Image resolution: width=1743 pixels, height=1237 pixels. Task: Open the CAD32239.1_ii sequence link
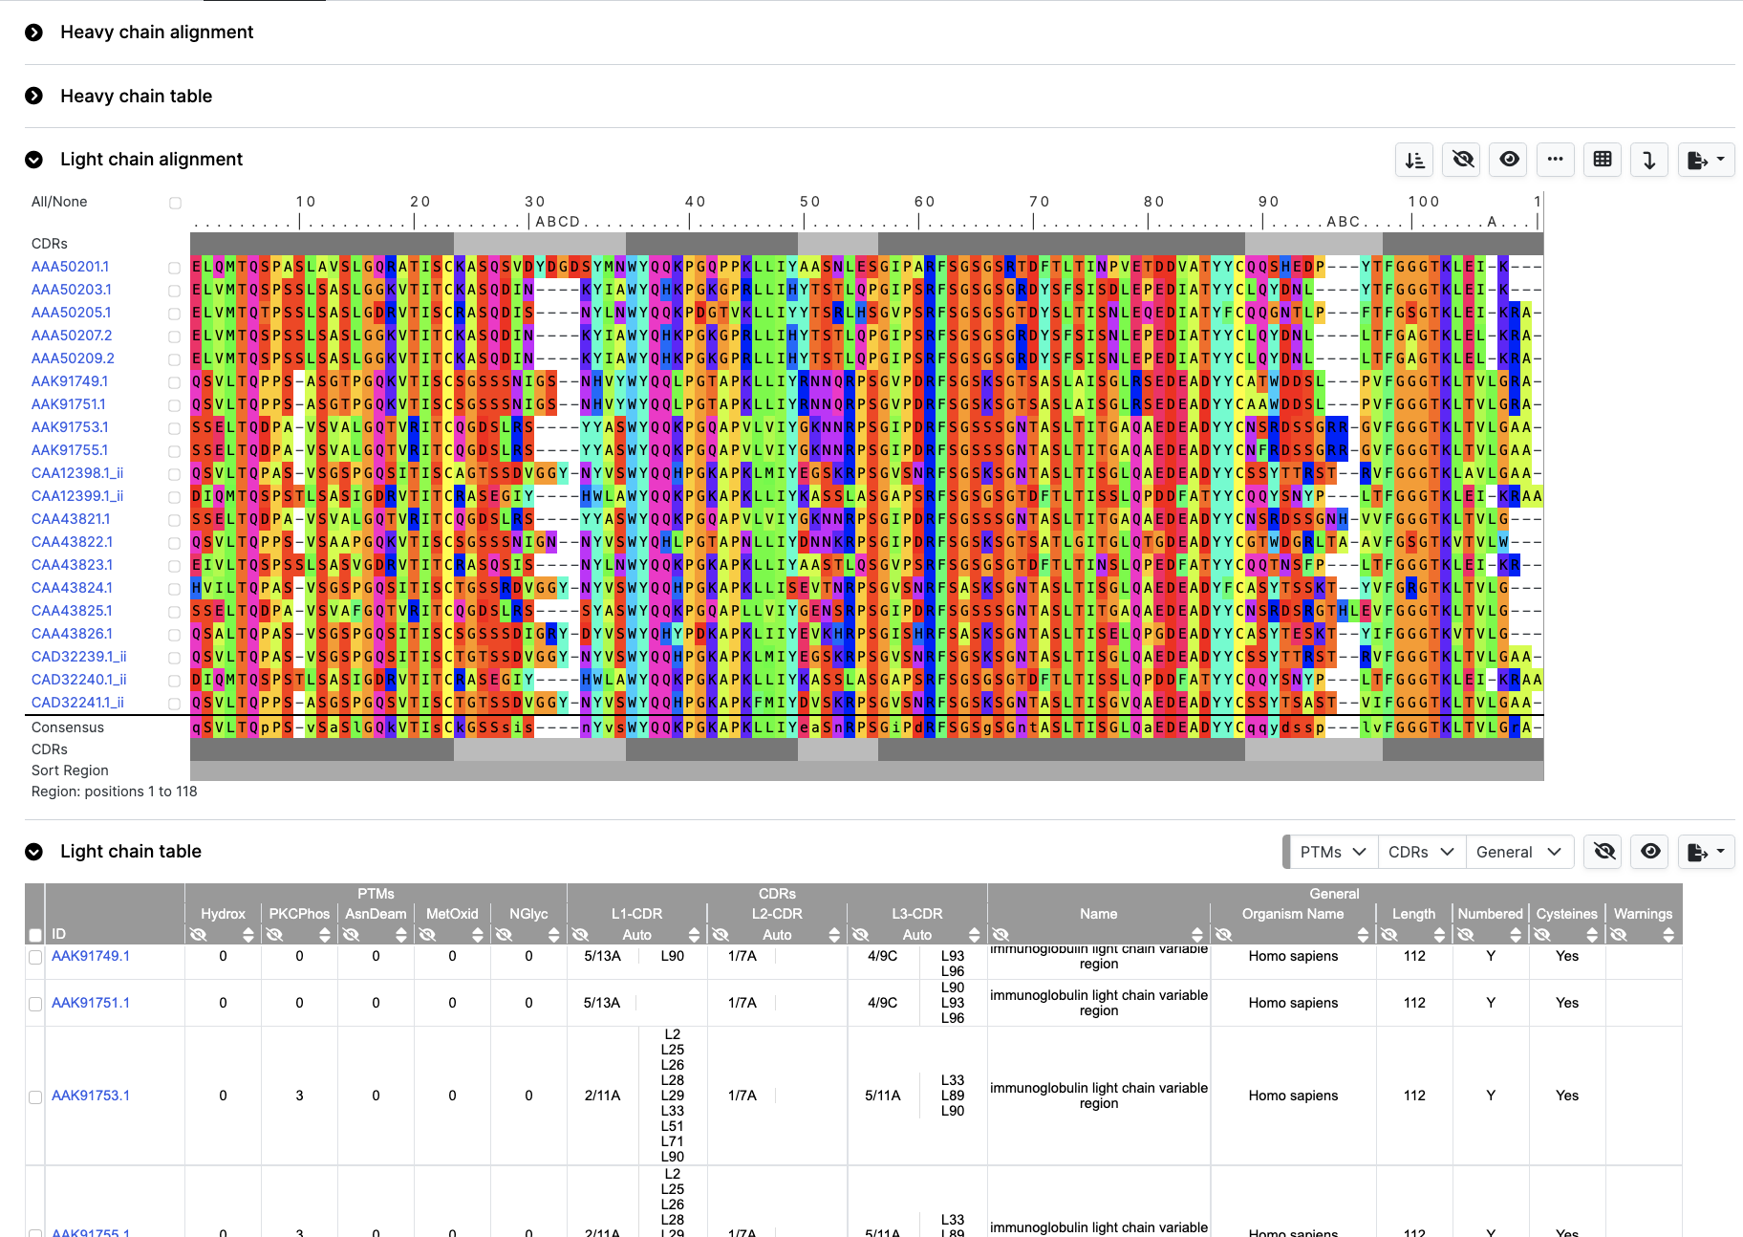click(x=79, y=657)
